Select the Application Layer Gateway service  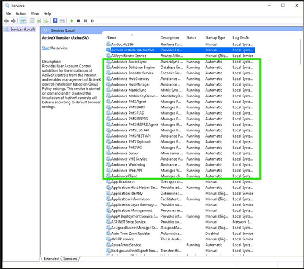180,205
